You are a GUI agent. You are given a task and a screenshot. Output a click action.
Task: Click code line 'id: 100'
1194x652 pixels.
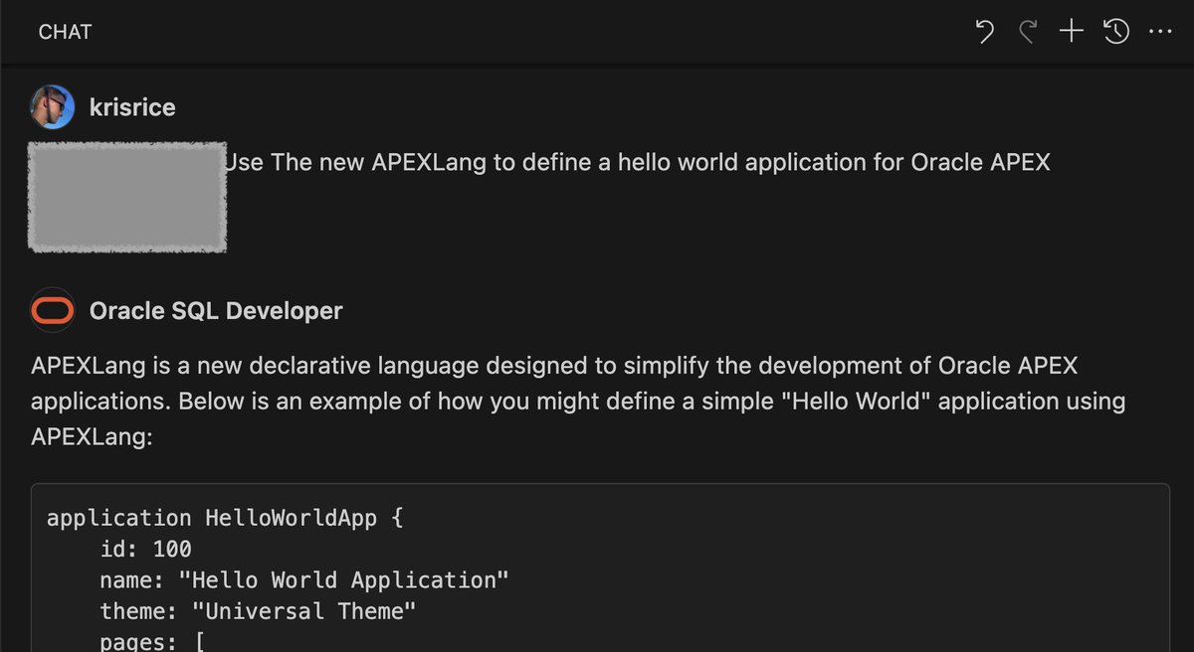click(145, 549)
